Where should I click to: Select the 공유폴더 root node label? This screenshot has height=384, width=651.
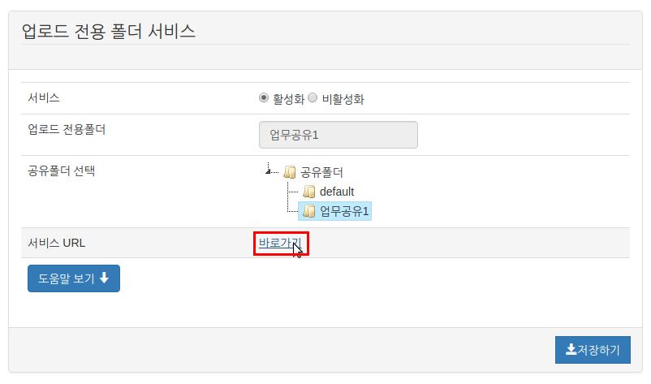[x=321, y=172]
